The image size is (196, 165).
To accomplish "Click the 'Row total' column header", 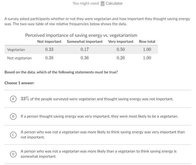I will [x=147, y=41].
